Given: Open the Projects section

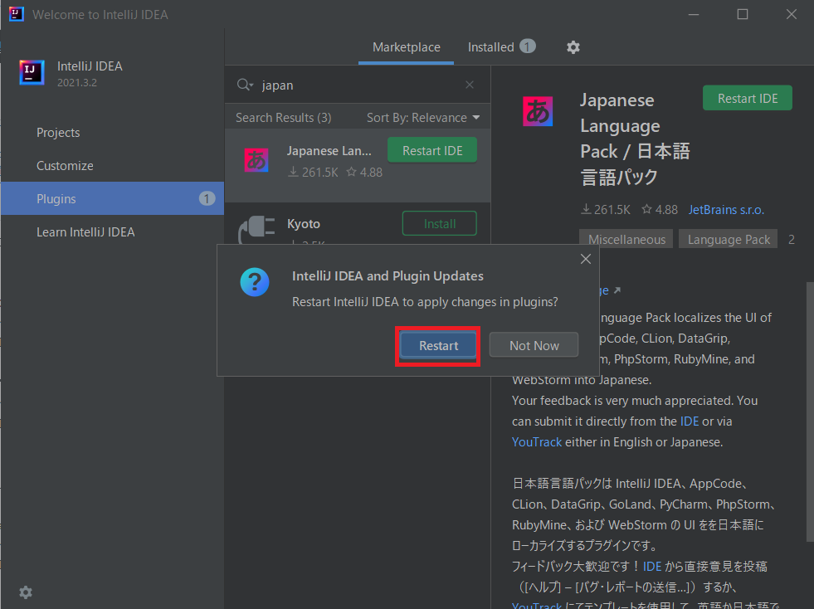Looking at the screenshot, I should [x=58, y=133].
